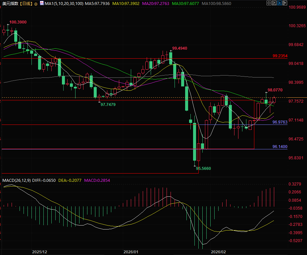307x255 pixels.
Task: Click the MA5:97.7936 value
Action: [x=97, y=4]
